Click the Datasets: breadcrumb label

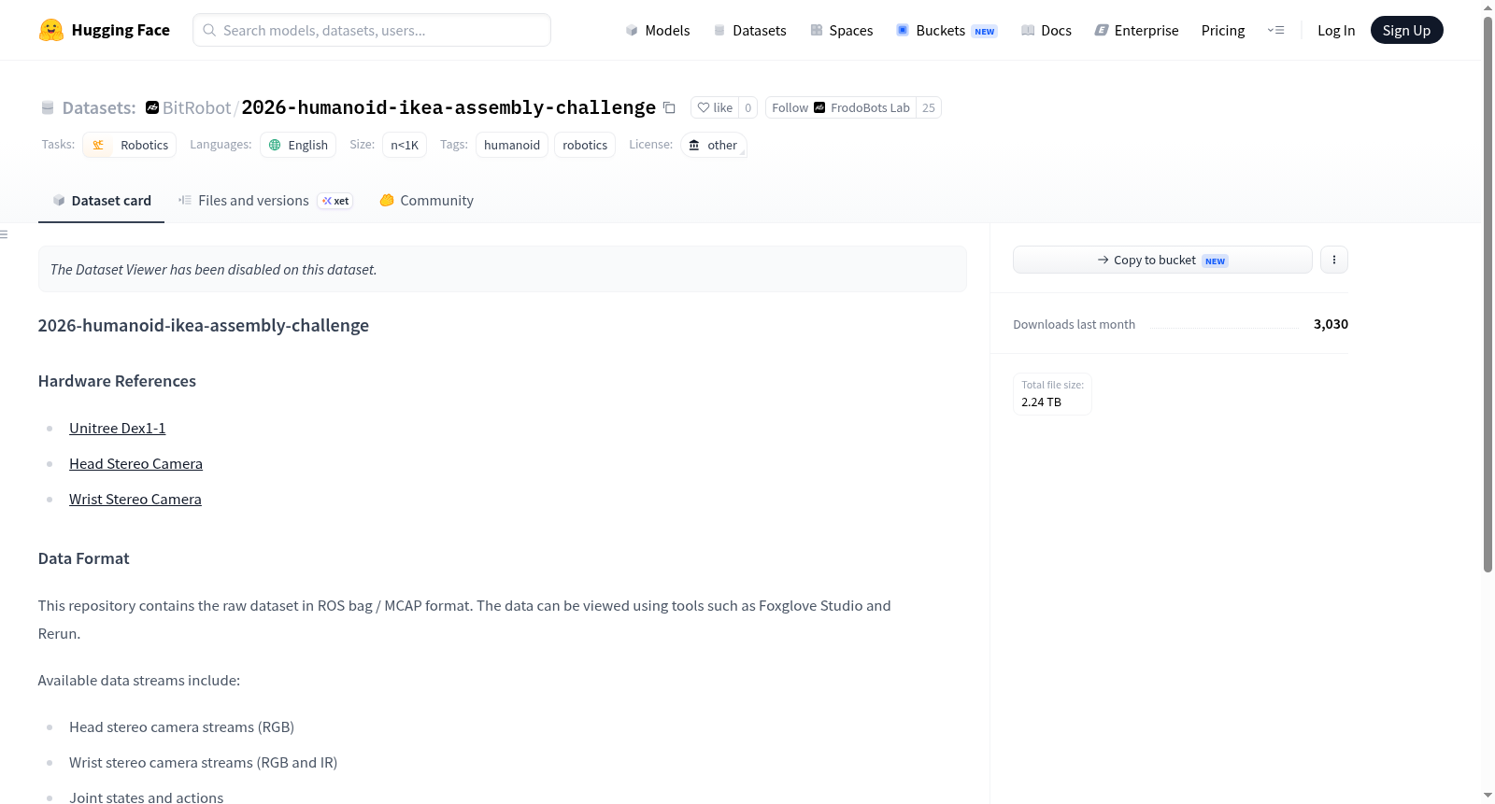pos(99,107)
